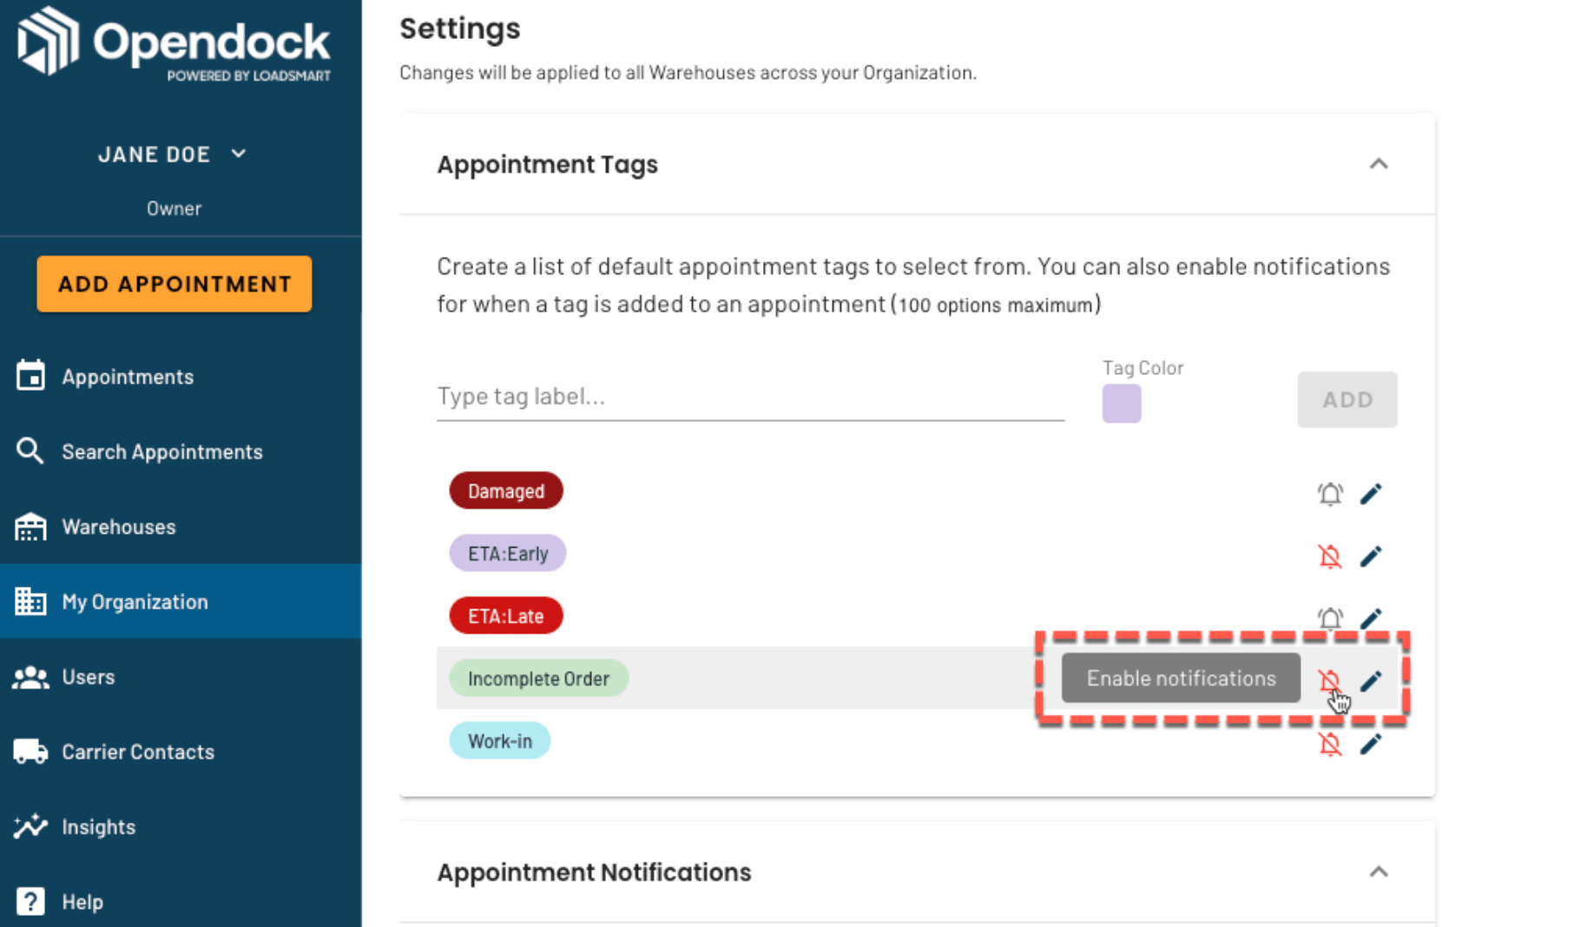Collapse the Appointment Tags section
This screenshot has width=1580, height=927.
coord(1379,164)
